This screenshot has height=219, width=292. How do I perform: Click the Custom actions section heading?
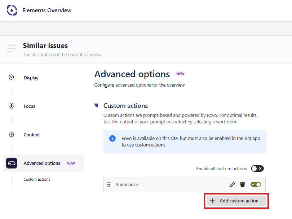(x=125, y=106)
